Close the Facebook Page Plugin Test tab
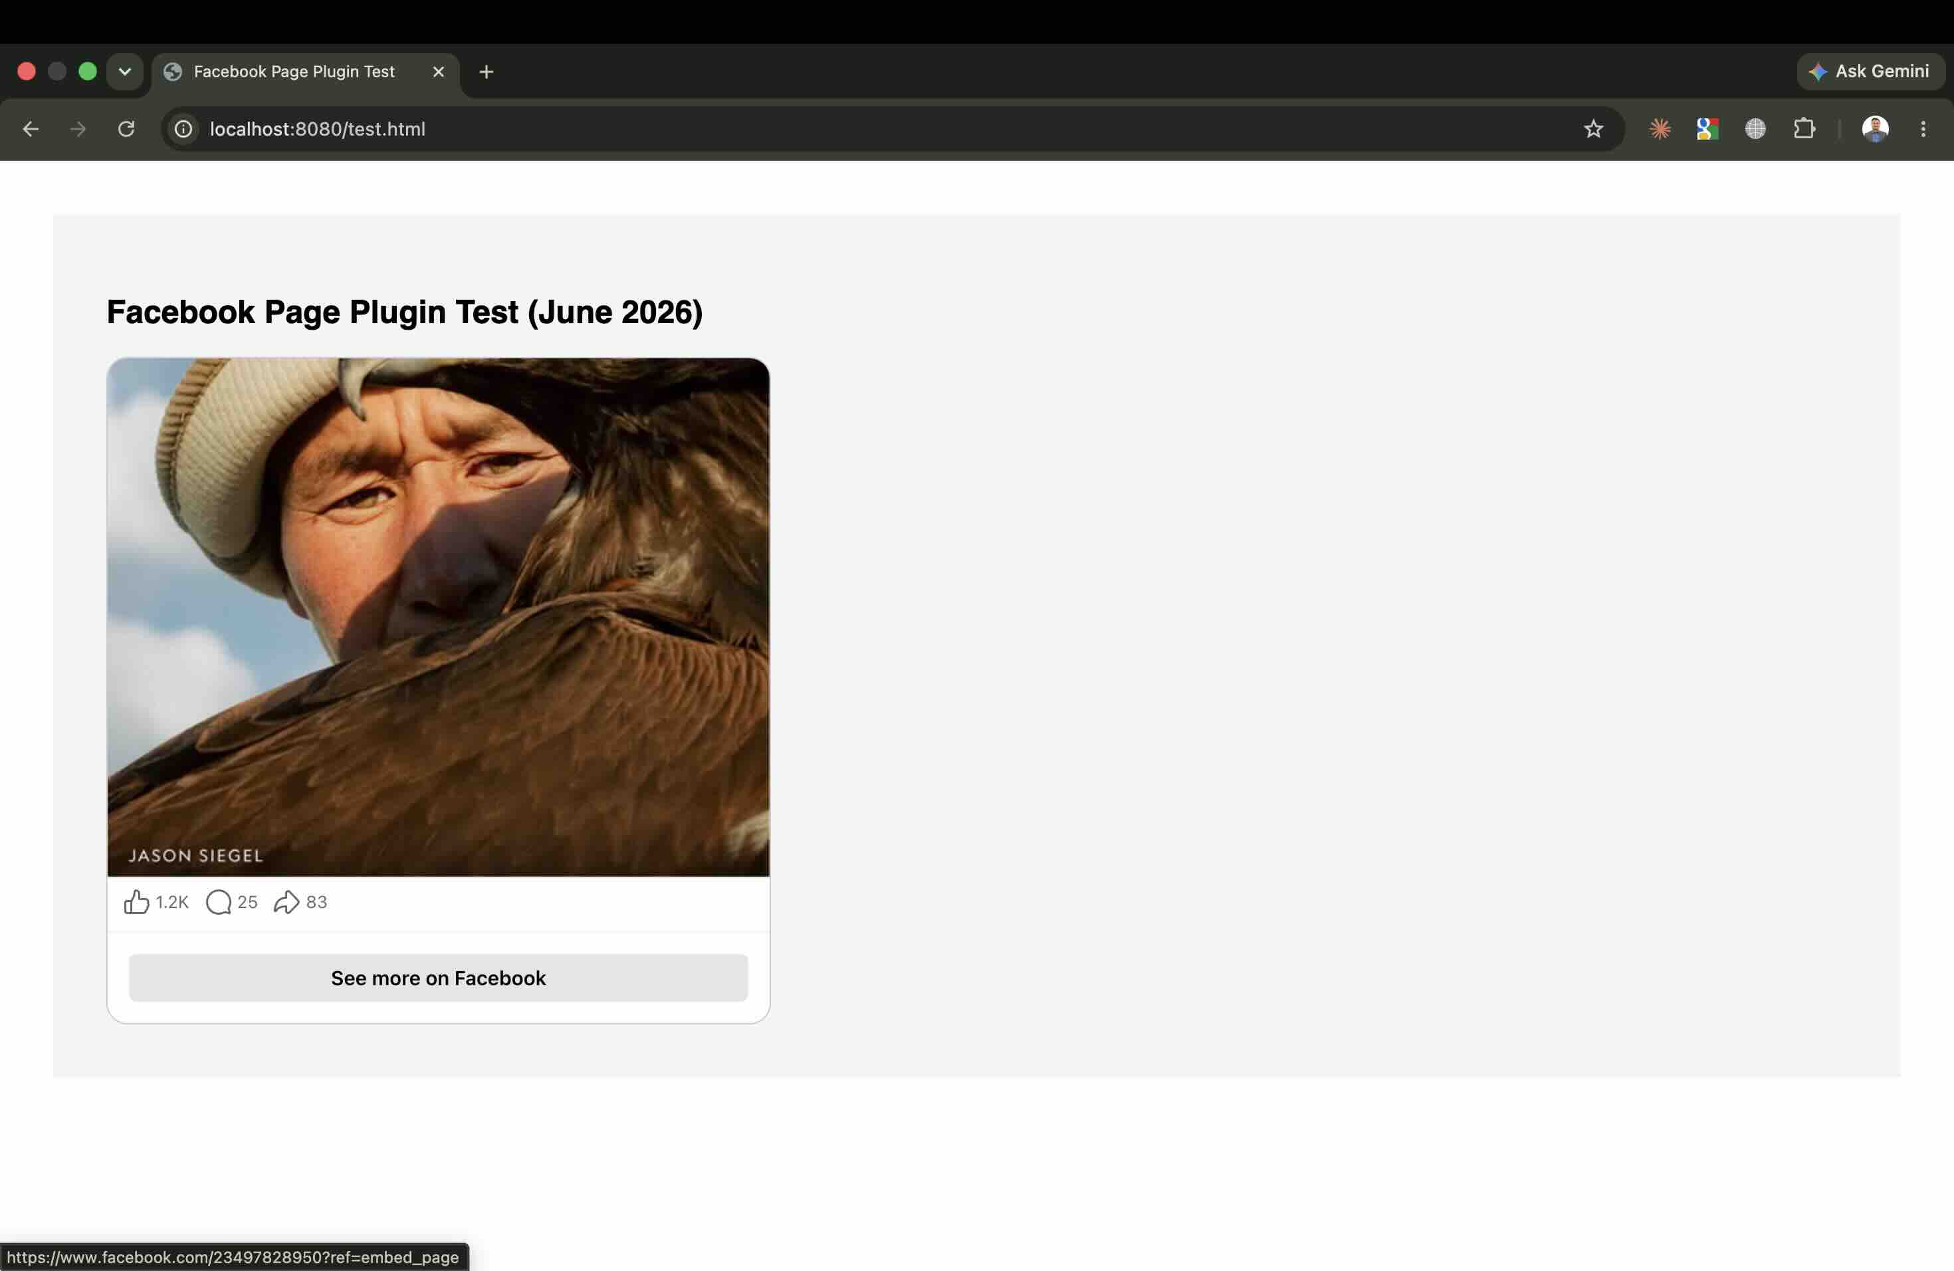 click(439, 72)
